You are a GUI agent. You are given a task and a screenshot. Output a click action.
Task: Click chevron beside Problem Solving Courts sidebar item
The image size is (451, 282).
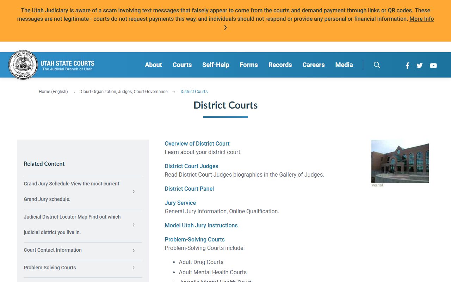click(x=134, y=268)
